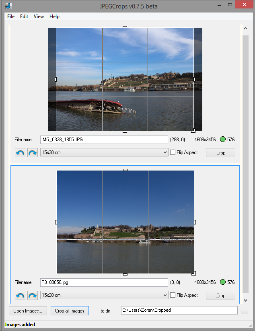The width and height of the screenshot is (255, 331).
Task: Click 4608x3456 size text for IMG_0328_1855.JPG
Action: [205, 140]
